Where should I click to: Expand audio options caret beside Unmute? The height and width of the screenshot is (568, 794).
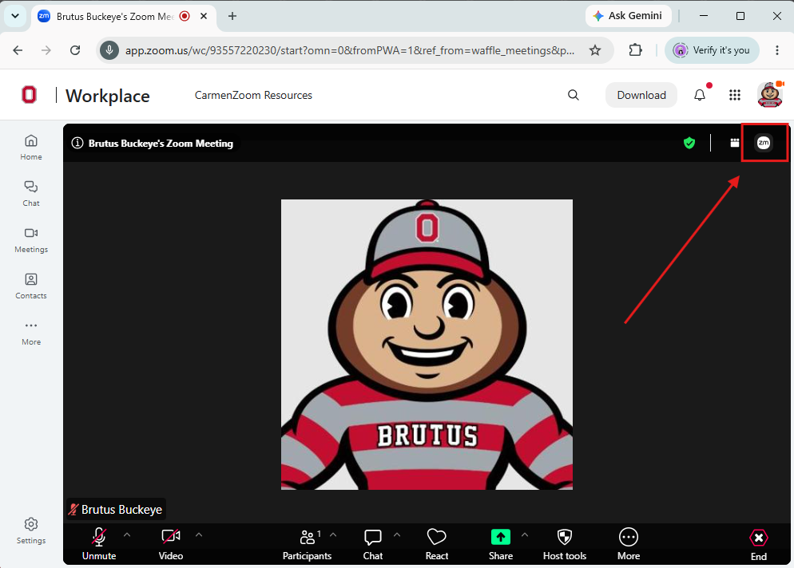click(x=127, y=534)
